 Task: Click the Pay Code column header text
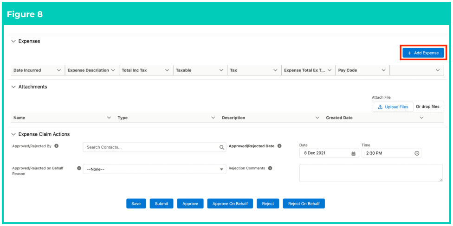click(348, 70)
